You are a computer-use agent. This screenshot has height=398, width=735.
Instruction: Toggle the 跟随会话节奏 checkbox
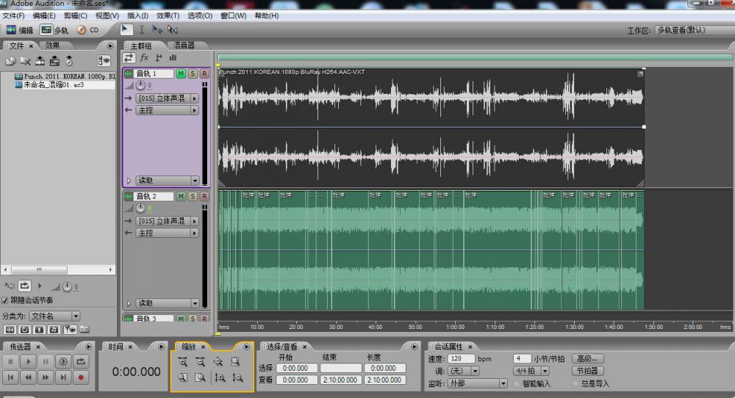pyautogui.click(x=5, y=300)
